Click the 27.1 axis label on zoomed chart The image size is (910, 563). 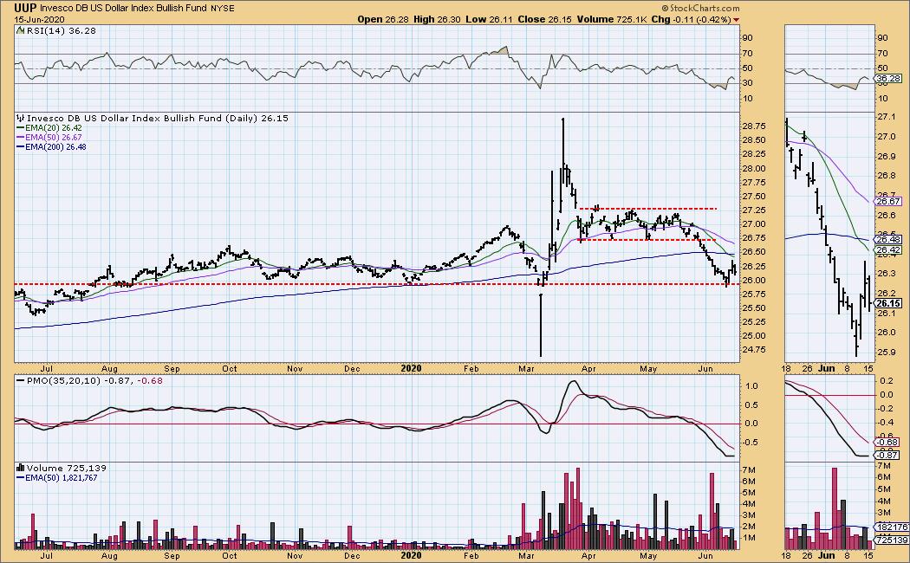(x=886, y=117)
